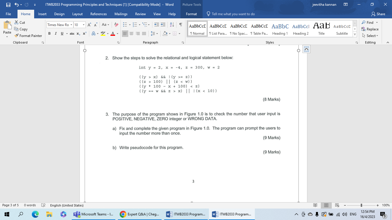Toggle underline formatting
The height and width of the screenshot is (220, 392).
click(x=62, y=34)
